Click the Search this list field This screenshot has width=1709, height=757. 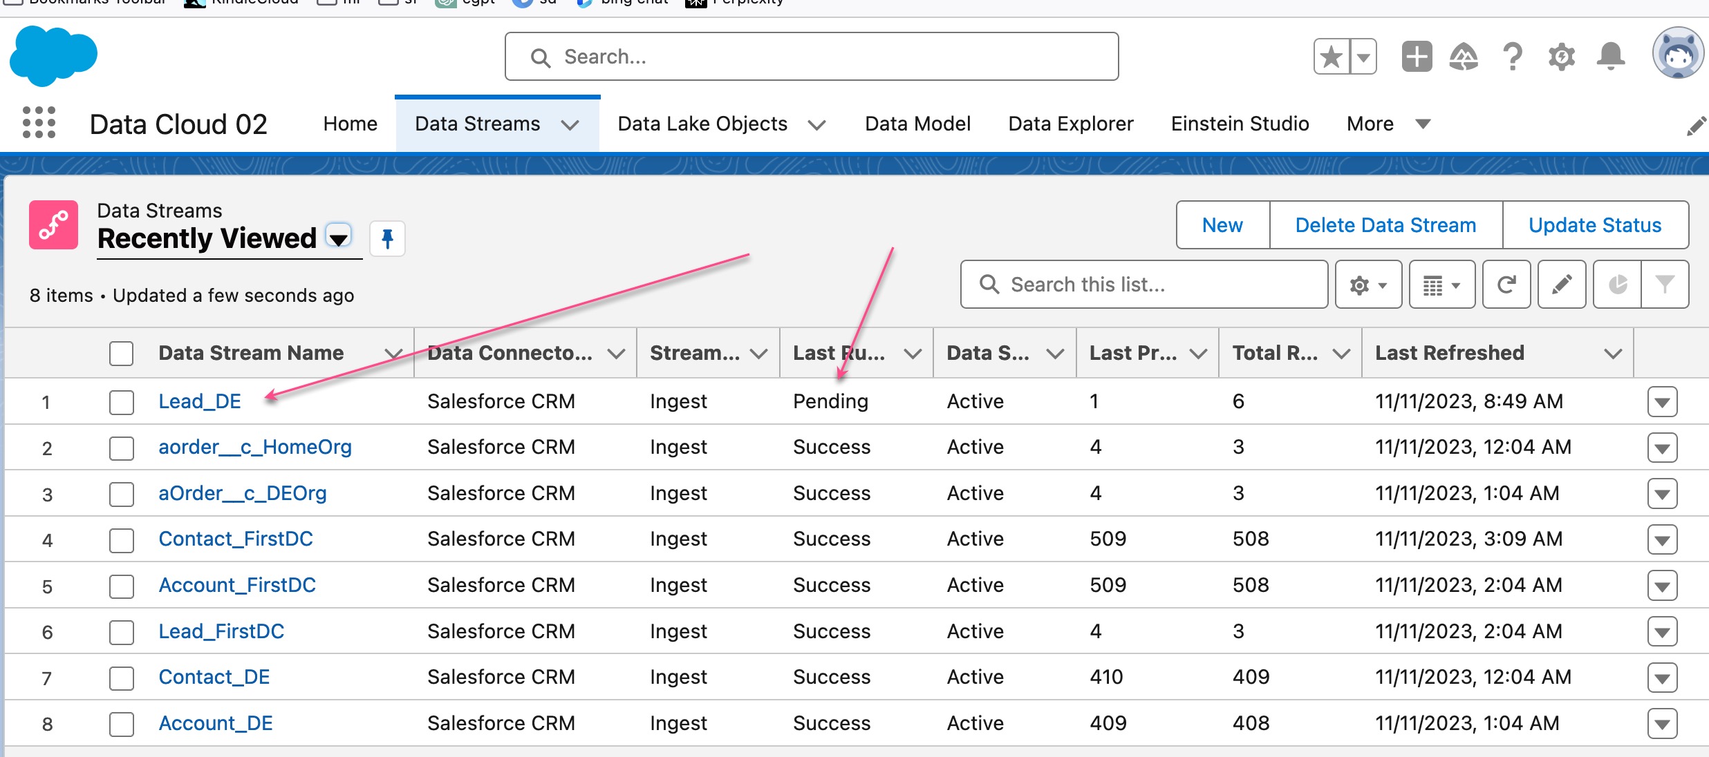(1144, 285)
